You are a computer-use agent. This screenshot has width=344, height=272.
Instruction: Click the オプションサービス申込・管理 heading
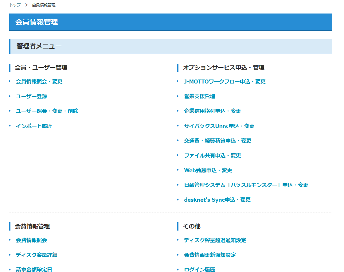point(224,68)
